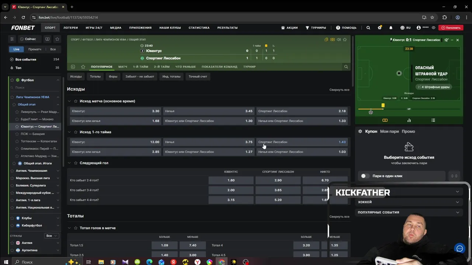
Task: Open the user account profile icon
Action: coord(419,28)
